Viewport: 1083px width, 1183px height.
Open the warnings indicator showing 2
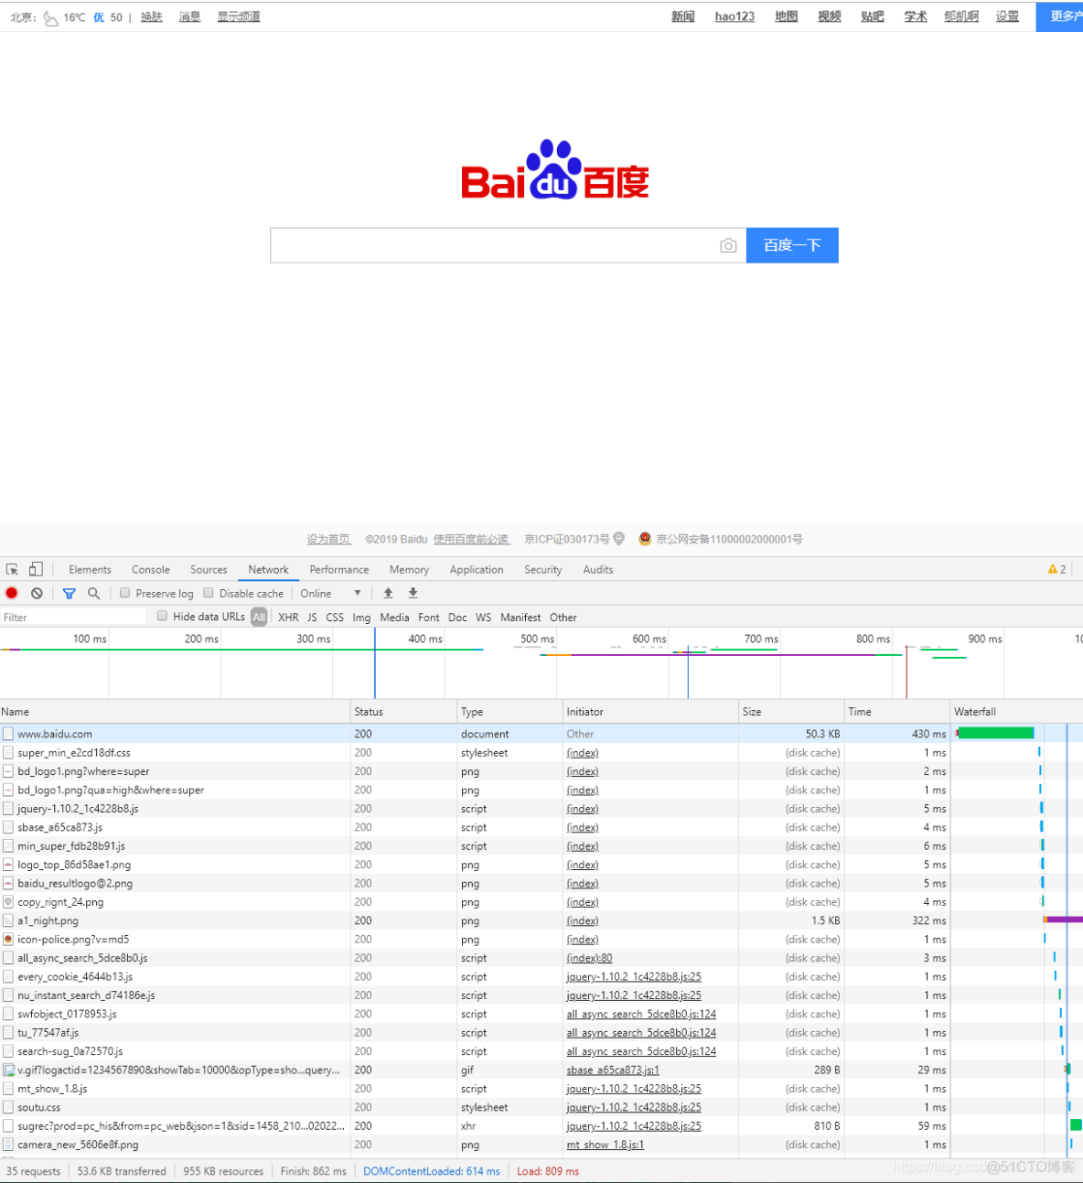point(1057,569)
